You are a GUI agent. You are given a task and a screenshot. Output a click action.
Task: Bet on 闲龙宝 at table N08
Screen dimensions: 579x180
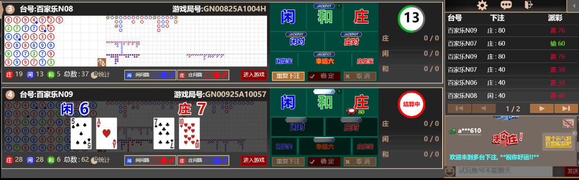(x=284, y=61)
